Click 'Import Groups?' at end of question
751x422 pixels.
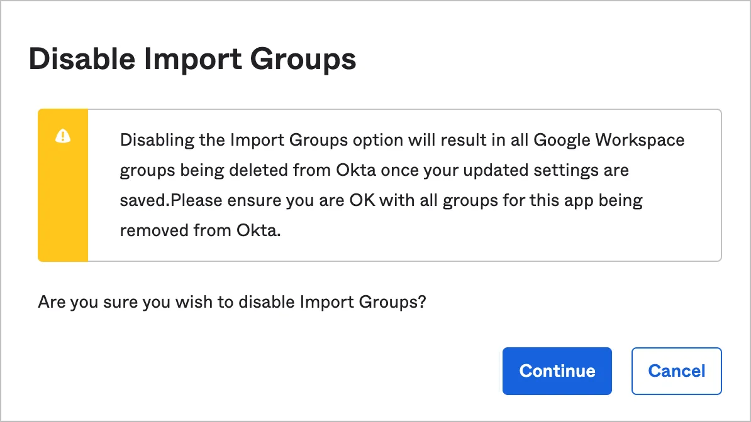tap(363, 302)
